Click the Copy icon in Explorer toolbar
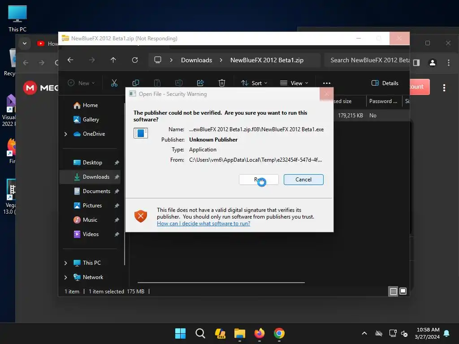459x344 pixels. tap(136, 83)
